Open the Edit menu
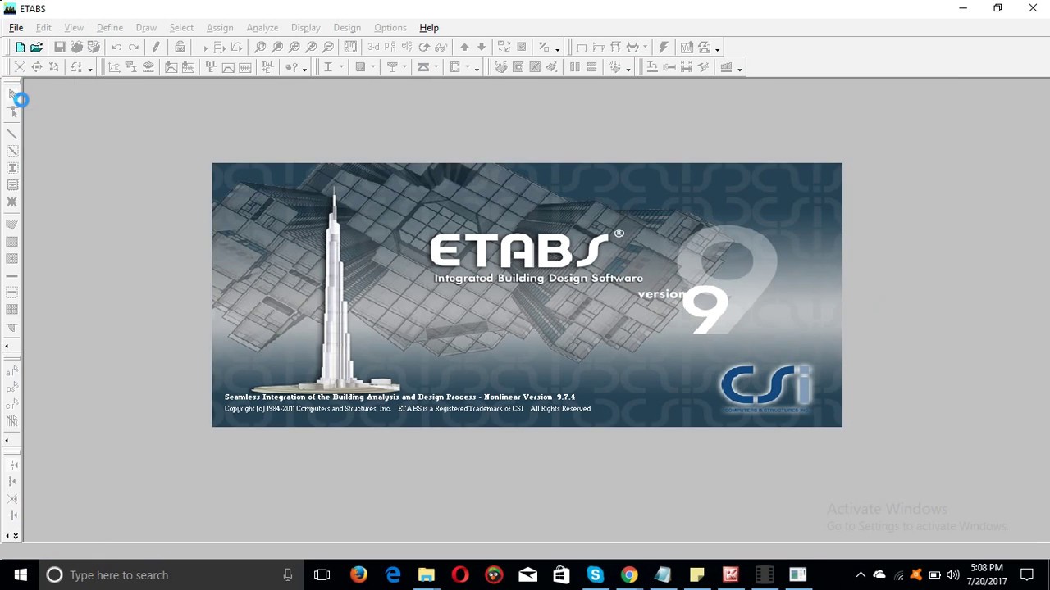Image resolution: width=1050 pixels, height=590 pixels. tap(43, 27)
